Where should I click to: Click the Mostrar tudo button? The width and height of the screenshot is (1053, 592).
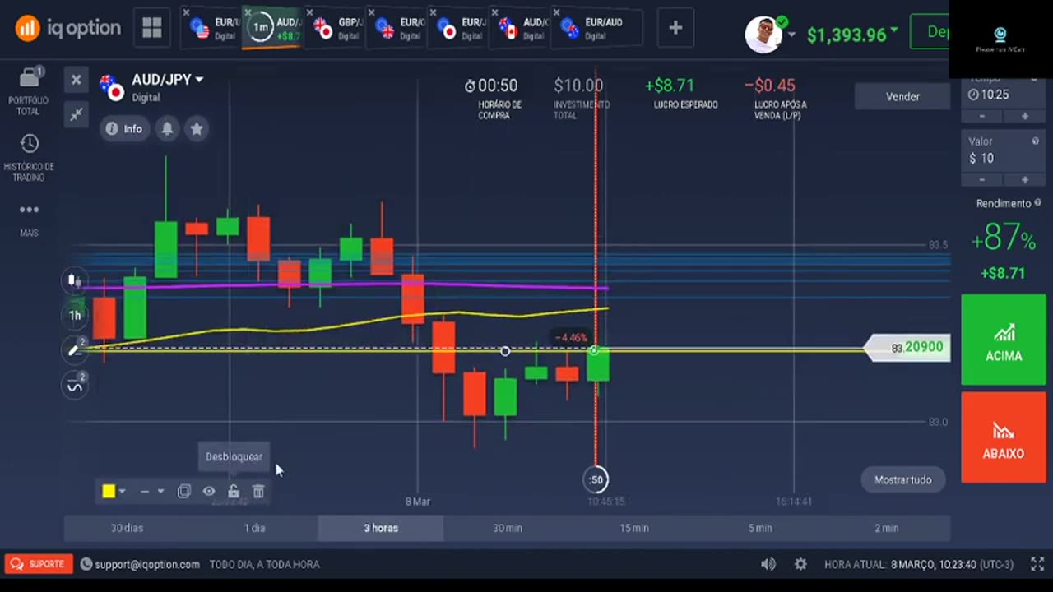(x=902, y=479)
